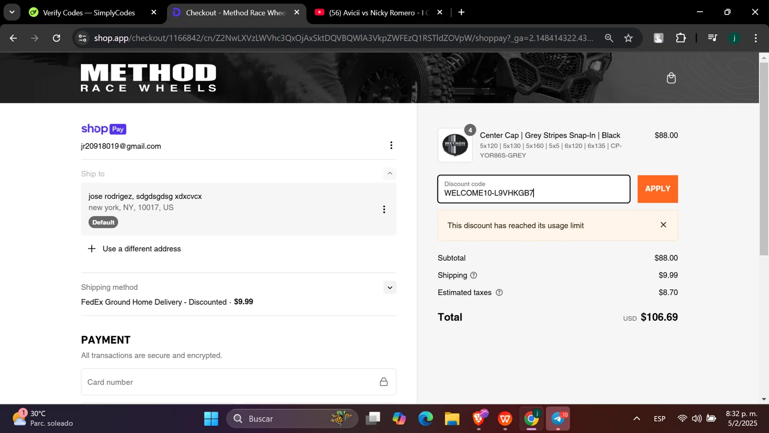Expand the Shipping method options
Screen dimensions: 769x433
click(x=390, y=287)
